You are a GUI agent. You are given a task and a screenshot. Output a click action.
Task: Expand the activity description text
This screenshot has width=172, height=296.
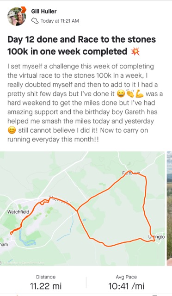[x=85, y=103]
